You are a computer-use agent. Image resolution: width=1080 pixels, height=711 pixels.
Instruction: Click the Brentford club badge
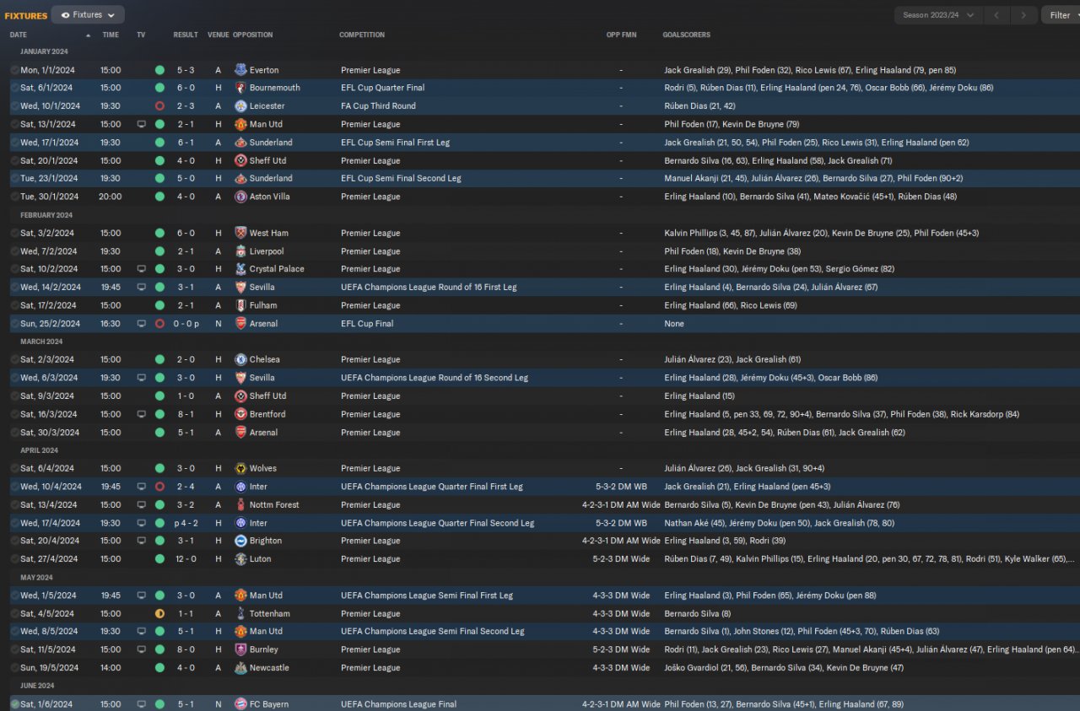tap(240, 414)
